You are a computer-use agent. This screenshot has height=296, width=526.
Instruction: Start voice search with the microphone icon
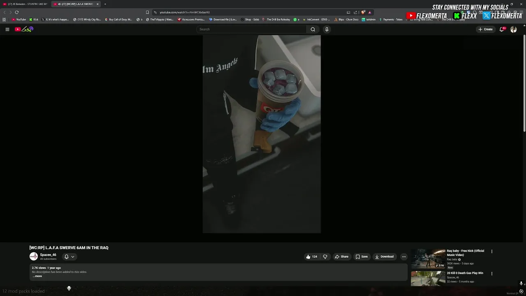click(327, 29)
